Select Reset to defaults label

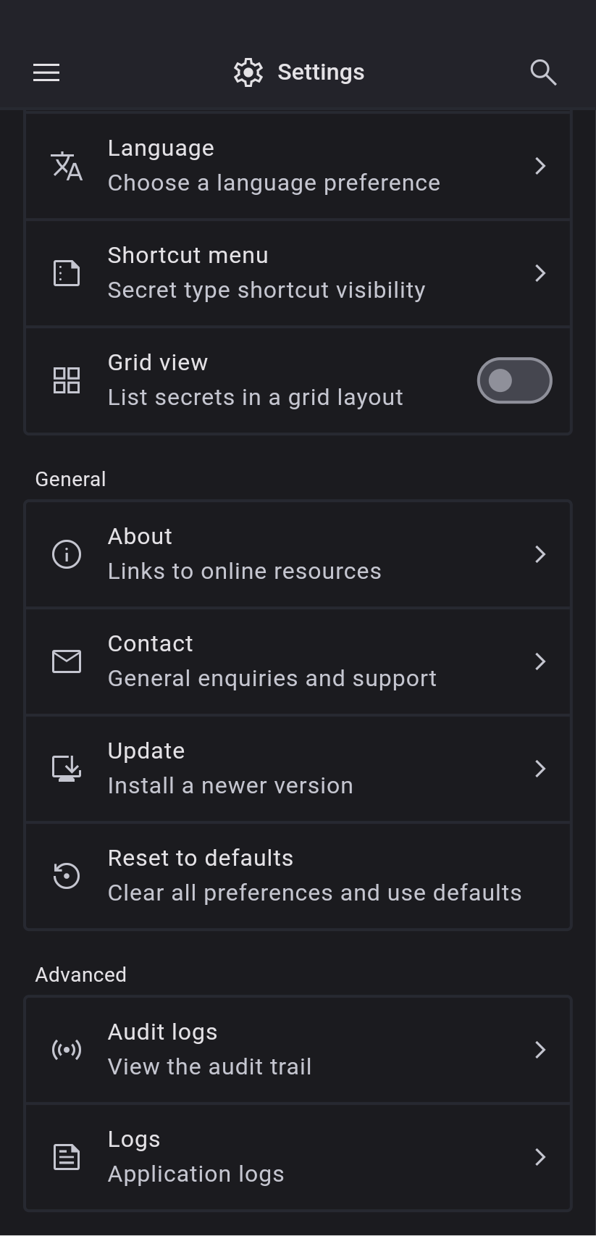[201, 859]
